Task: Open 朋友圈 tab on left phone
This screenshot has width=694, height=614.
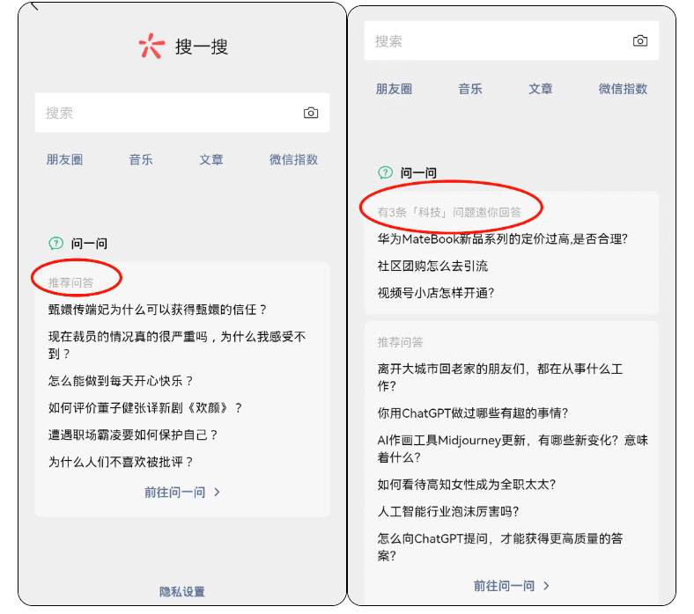Action: tap(64, 159)
